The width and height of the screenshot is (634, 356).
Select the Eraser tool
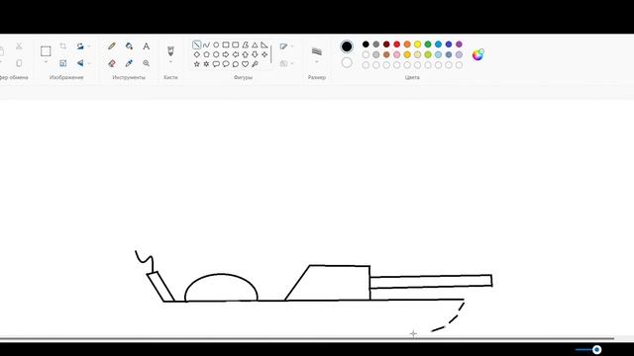point(112,63)
